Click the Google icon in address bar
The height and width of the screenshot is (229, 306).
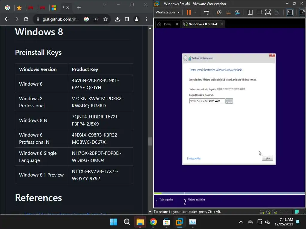(86, 19)
